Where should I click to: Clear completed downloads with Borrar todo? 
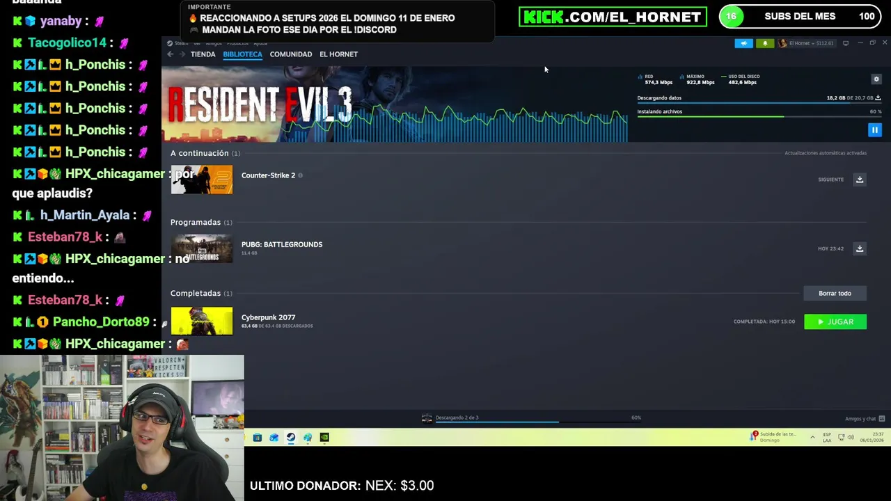pyautogui.click(x=835, y=293)
